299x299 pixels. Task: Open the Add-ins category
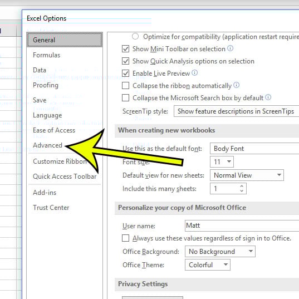[45, 193]
